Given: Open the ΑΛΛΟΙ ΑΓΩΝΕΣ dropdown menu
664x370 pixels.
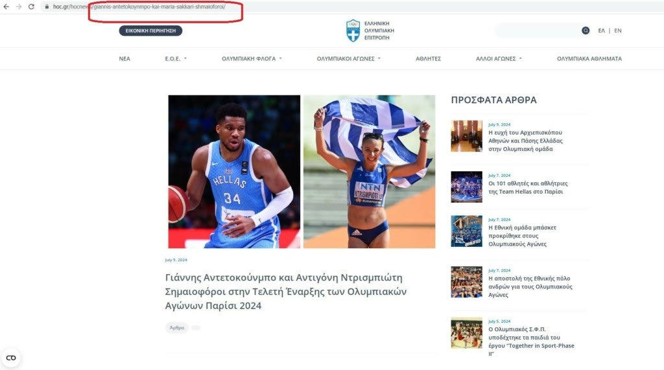Looking at the screenshot, I should (499, 58).
